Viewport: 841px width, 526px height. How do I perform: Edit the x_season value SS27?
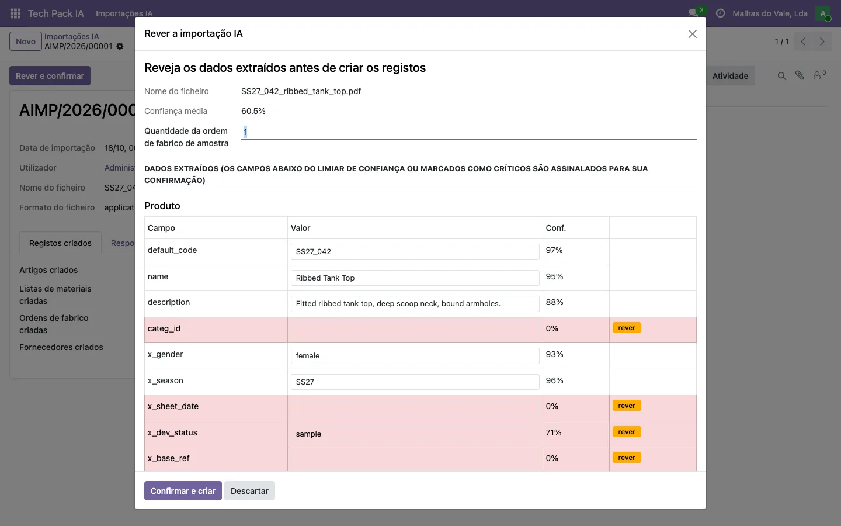[415, 382]
